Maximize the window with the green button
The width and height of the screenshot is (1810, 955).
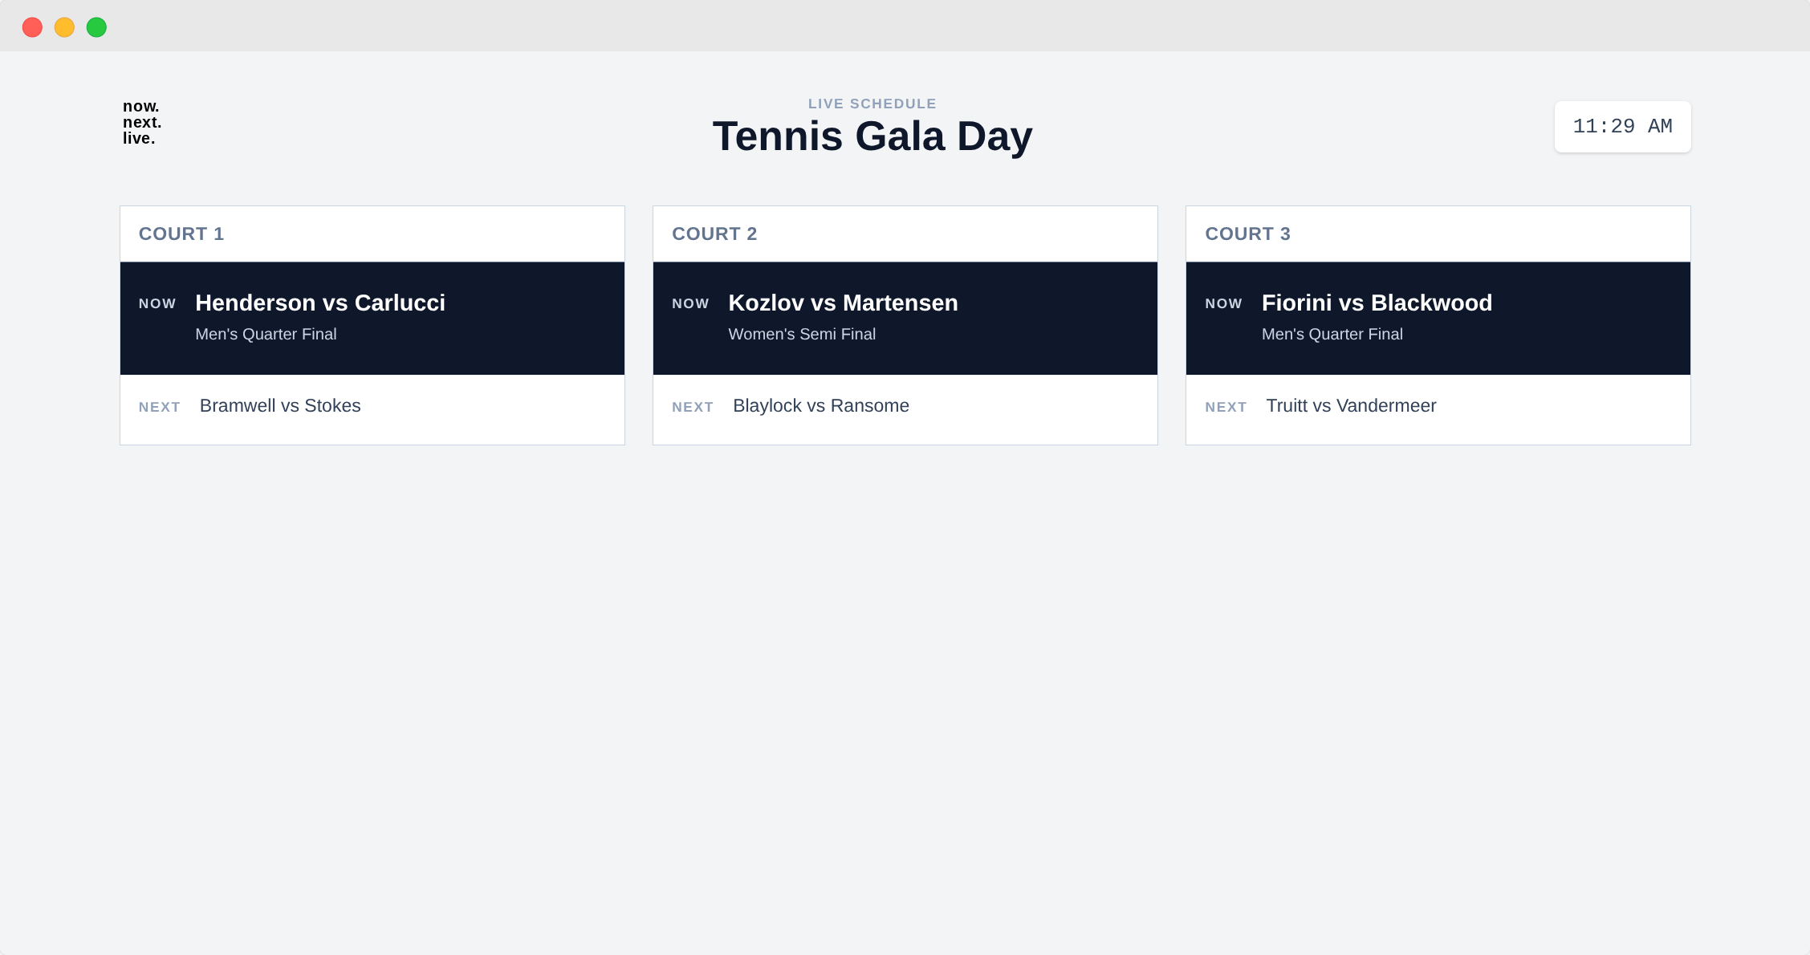[96, 27]
